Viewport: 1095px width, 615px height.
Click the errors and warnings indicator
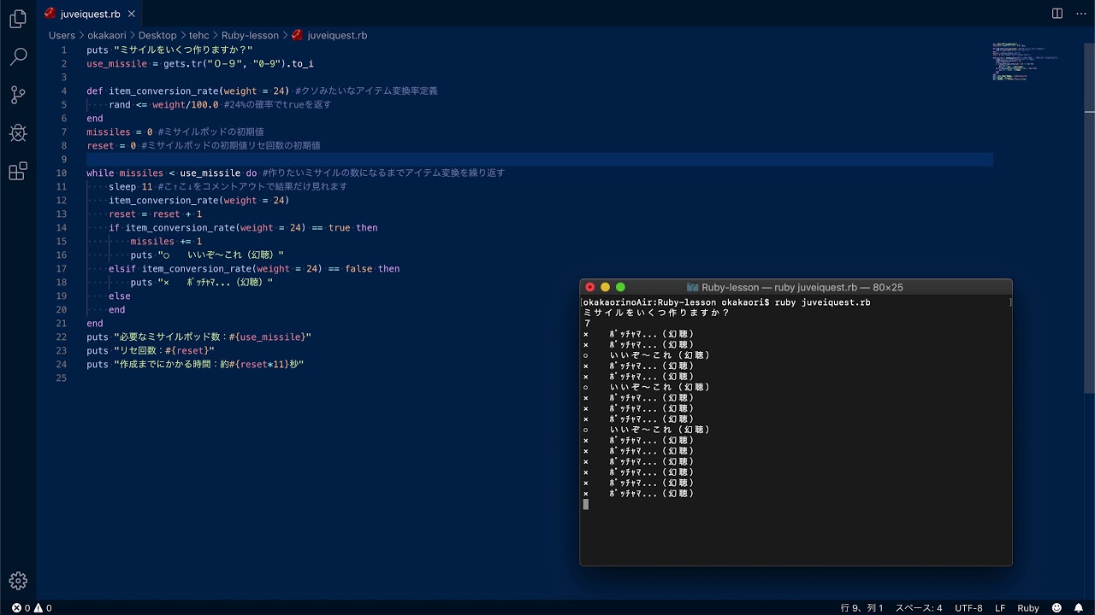[32, 608]
